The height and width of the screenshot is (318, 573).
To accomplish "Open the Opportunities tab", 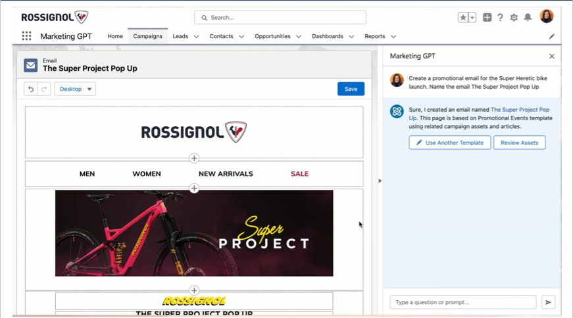I will (272, 36).
